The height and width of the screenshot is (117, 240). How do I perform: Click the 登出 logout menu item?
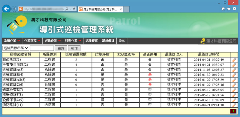(122, 41)
